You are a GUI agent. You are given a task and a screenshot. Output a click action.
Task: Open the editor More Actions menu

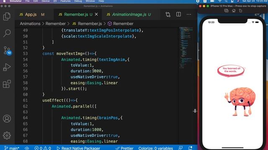pos(189,15)
